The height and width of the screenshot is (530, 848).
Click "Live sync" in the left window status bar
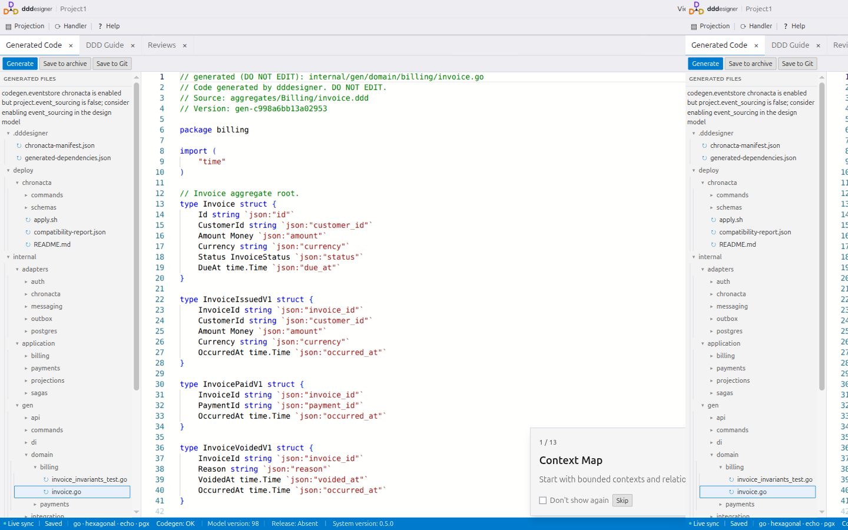tap(19, 524)
